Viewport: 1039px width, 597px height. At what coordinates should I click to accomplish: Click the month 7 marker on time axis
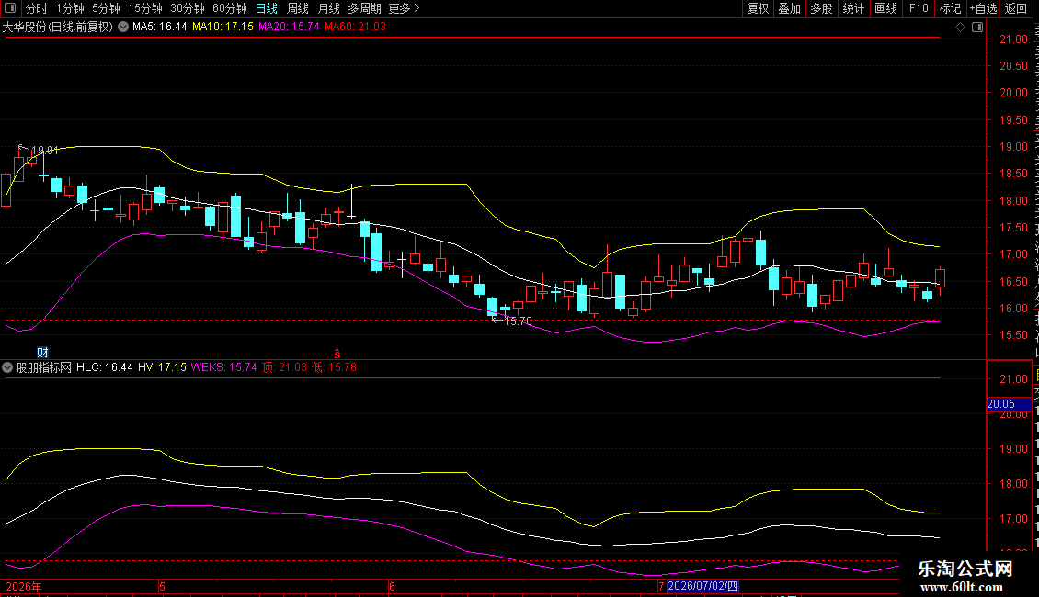(661, 587)
